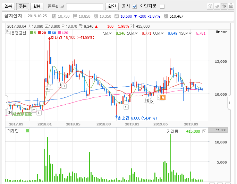The width and height of the screenshot is (237, 184).
Task: Click the 저가 low price icon in header
Action: (x=96, y=16)
